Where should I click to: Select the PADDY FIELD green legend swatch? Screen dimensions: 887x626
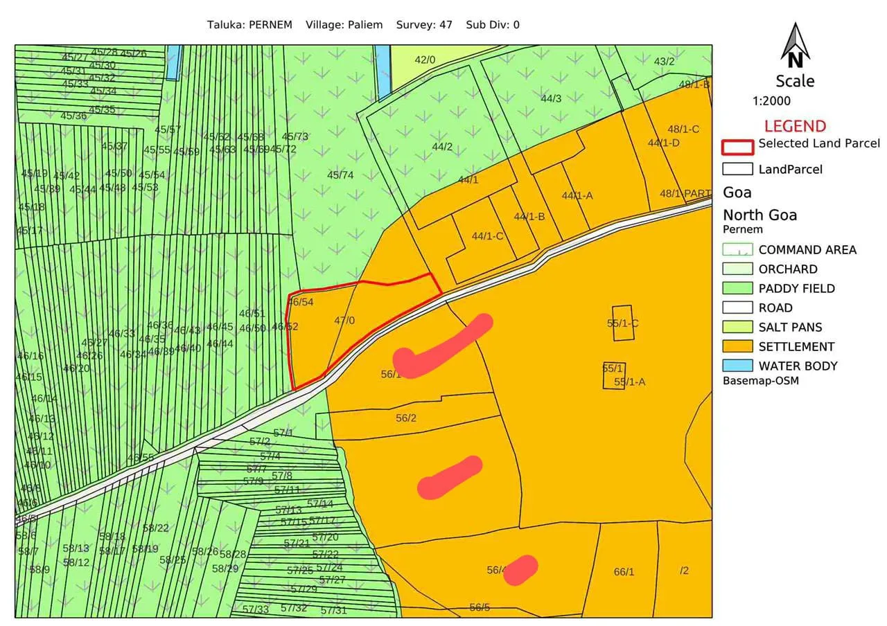737,289
